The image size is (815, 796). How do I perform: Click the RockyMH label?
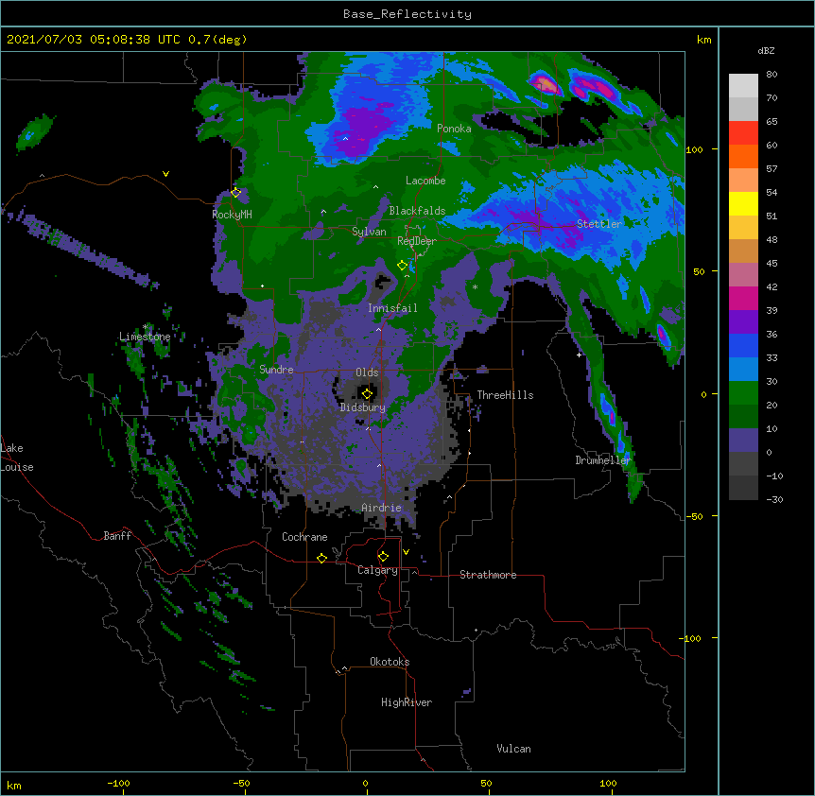[x=232, y=215]
